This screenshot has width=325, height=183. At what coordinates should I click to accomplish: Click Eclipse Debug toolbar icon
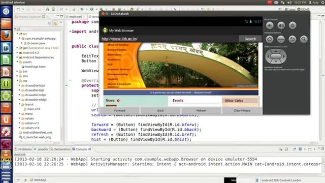[82, 9]
